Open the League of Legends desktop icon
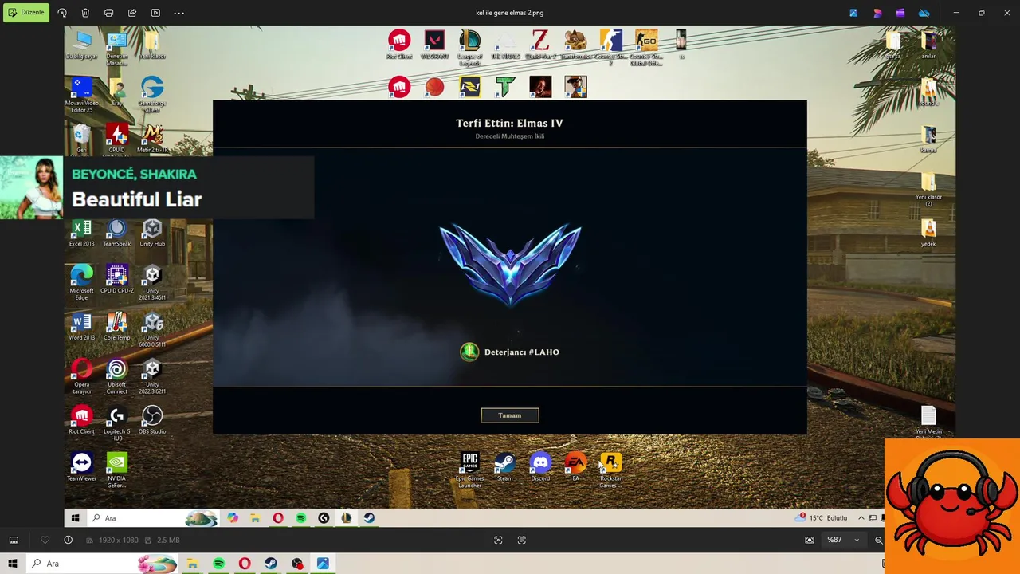Viewport: 1020px width, 574px height. tap(470, 46)
